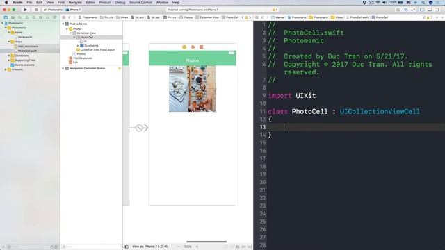Collapse the Photomanic project root
The height and width of the screenshot is (250, 445).
click(3, 23)
